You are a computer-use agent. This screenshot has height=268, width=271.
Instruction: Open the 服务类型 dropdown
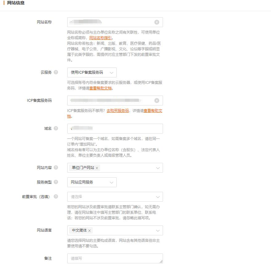click(x=92, y=182)
